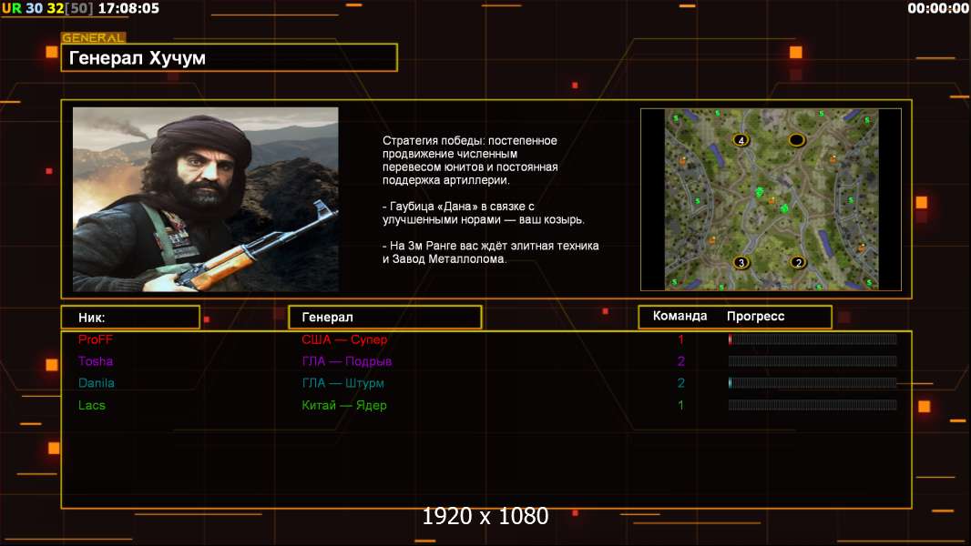Screen dimensions: 971x546
Task: Select player ProFF in the list
Action: click(x=96, y=339)
